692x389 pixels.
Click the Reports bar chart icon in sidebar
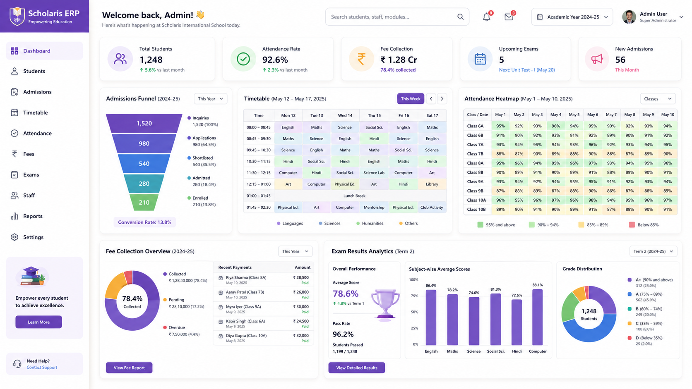(14, 216)
